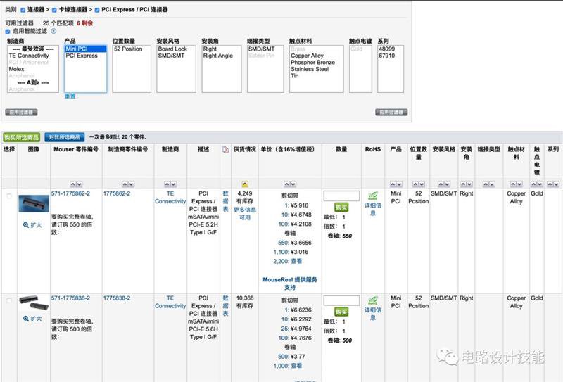The width and height of the screenshot is (563, 382).
Task: Uncheck the 连接器 category checkbox
Action: (23, 10)
